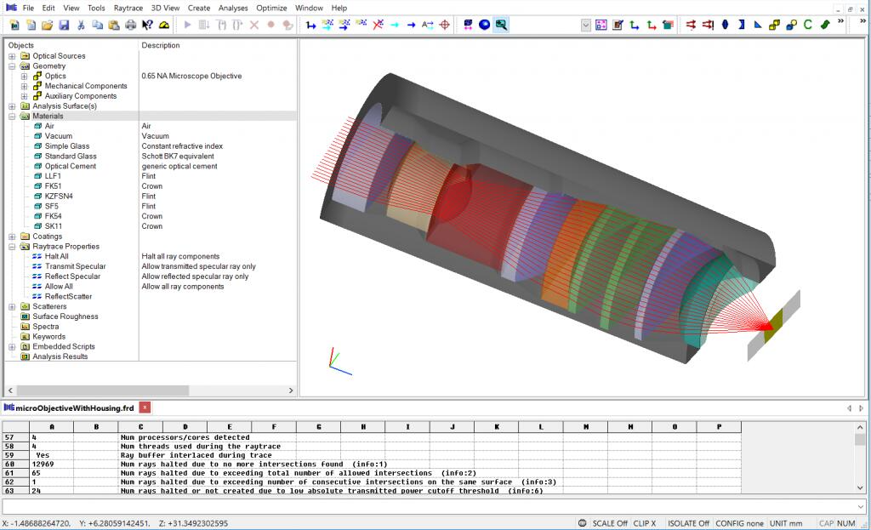Screen dimensions: 871x530
Task: Click the green letter C toolbar icon
Action: click(808, 25)
